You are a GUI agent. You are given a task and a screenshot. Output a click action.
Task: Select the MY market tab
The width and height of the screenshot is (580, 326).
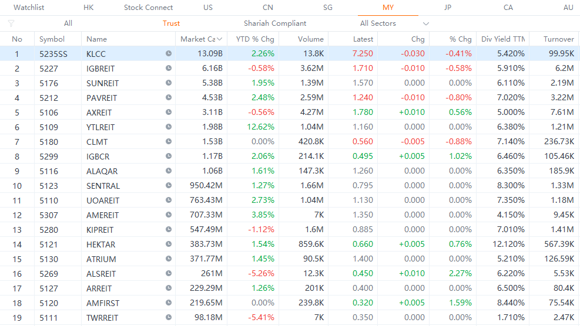pyautogui.click(x=388, y=8)
